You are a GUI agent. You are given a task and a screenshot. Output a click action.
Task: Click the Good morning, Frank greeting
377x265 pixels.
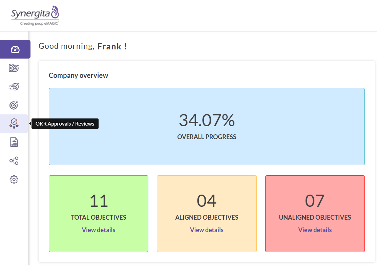tap(83, 46)
